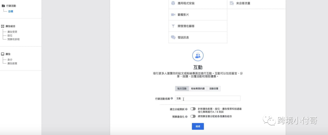Choose the 來店客流量 objective
The height and width of the screenshot is (135, 328).
pos(256,3)
